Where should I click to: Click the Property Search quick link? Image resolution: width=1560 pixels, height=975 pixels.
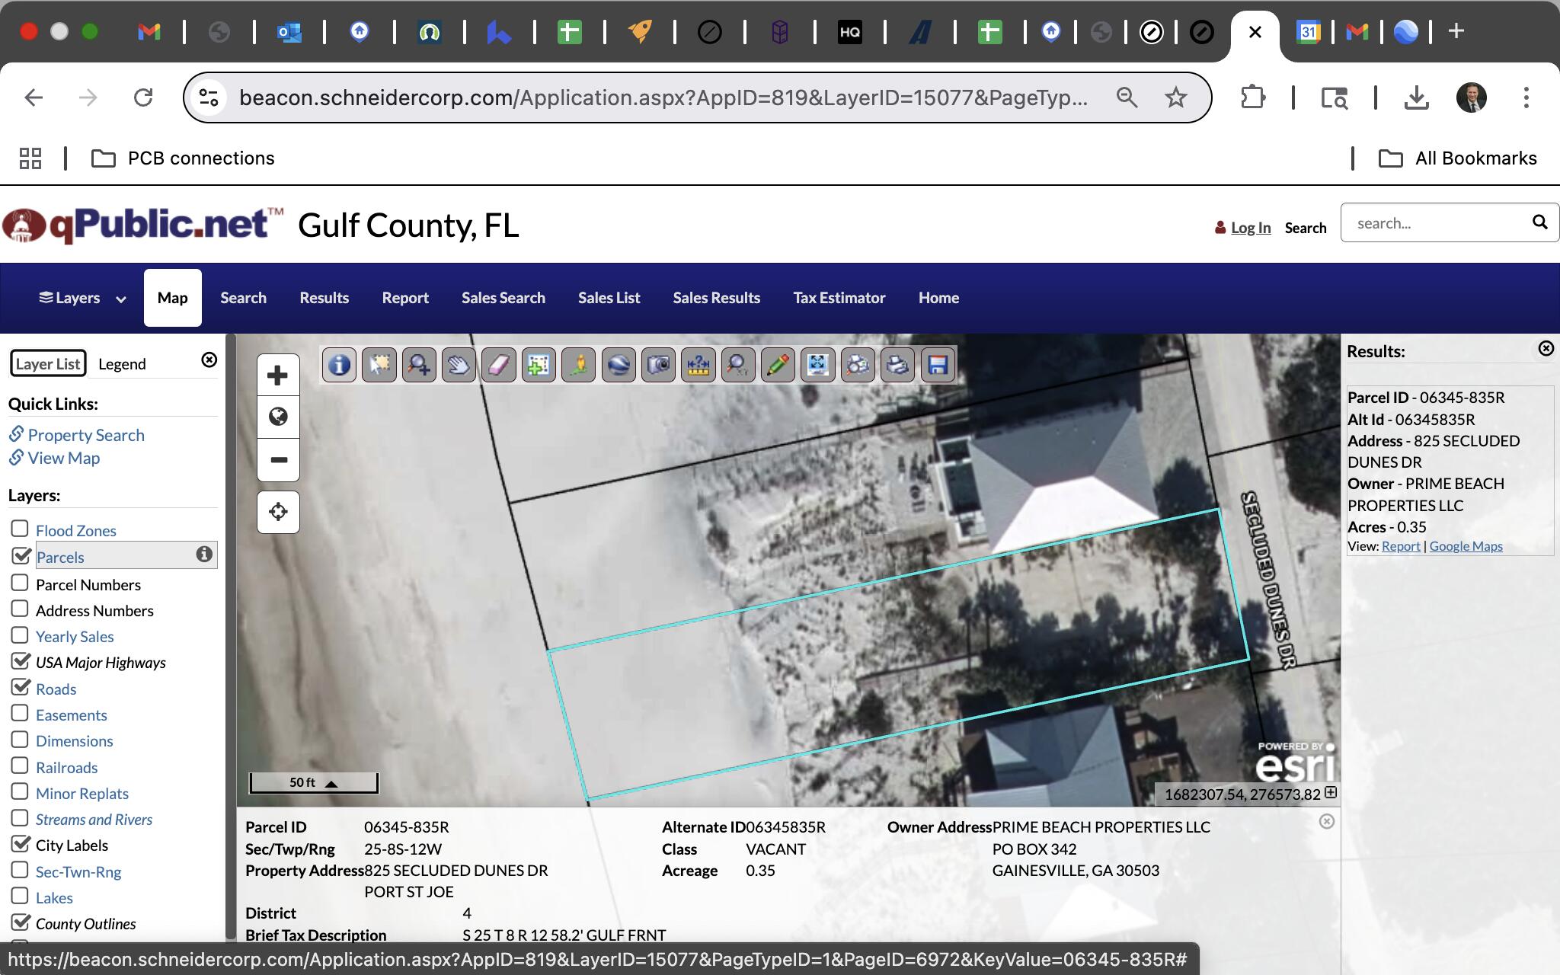85,435
